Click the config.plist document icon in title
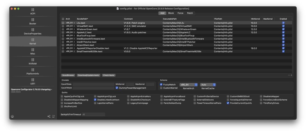 point(118,9)
